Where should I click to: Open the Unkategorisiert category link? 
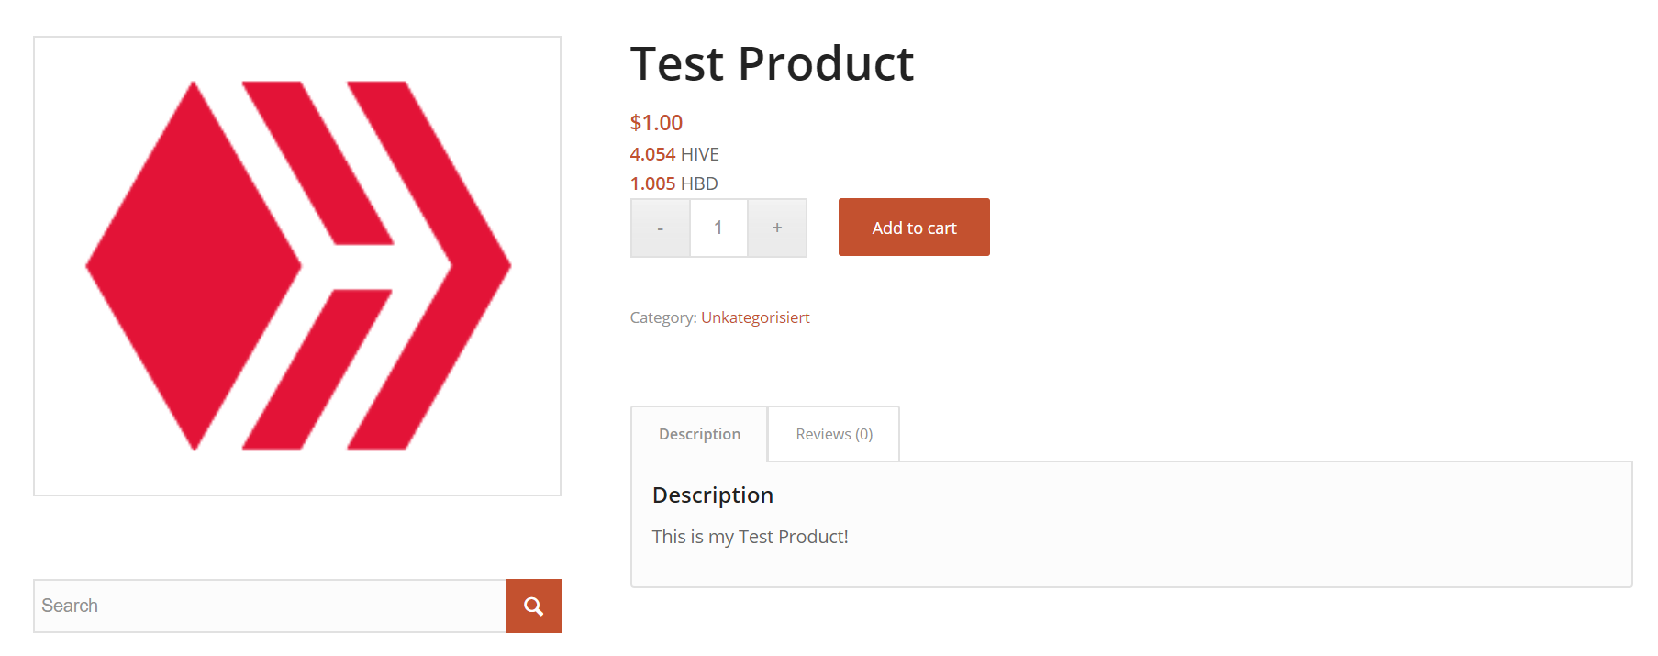tap(755, 317)
